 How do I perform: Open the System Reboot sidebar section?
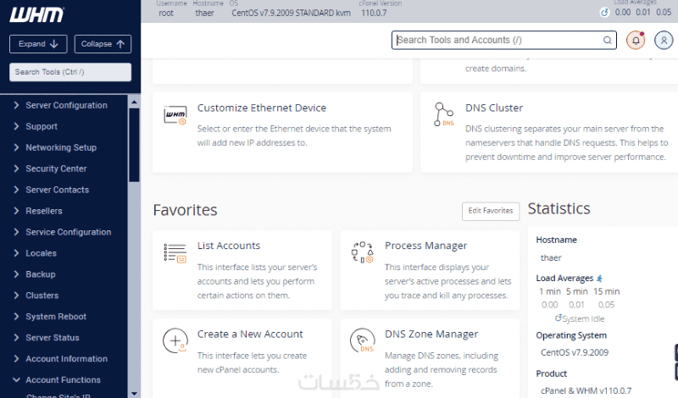(56, 317)
